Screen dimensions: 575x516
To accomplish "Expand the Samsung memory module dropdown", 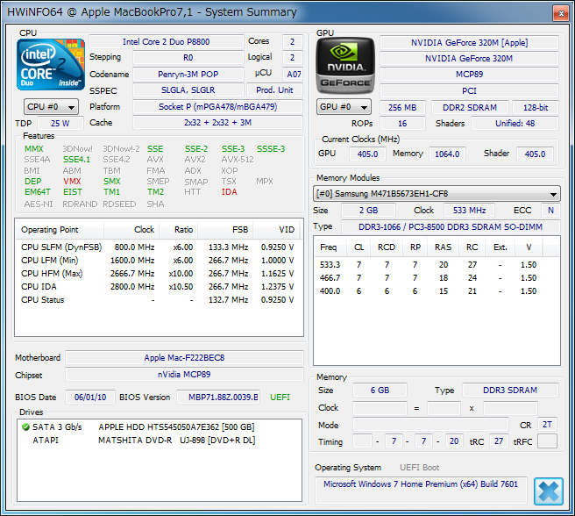I will [437, 194].
